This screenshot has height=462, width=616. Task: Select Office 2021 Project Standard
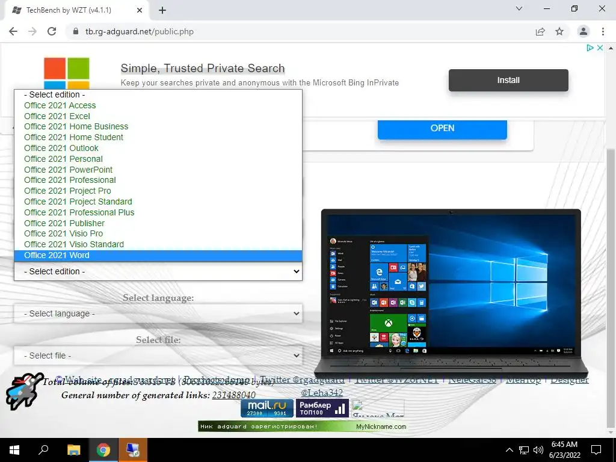coord(158,202)
